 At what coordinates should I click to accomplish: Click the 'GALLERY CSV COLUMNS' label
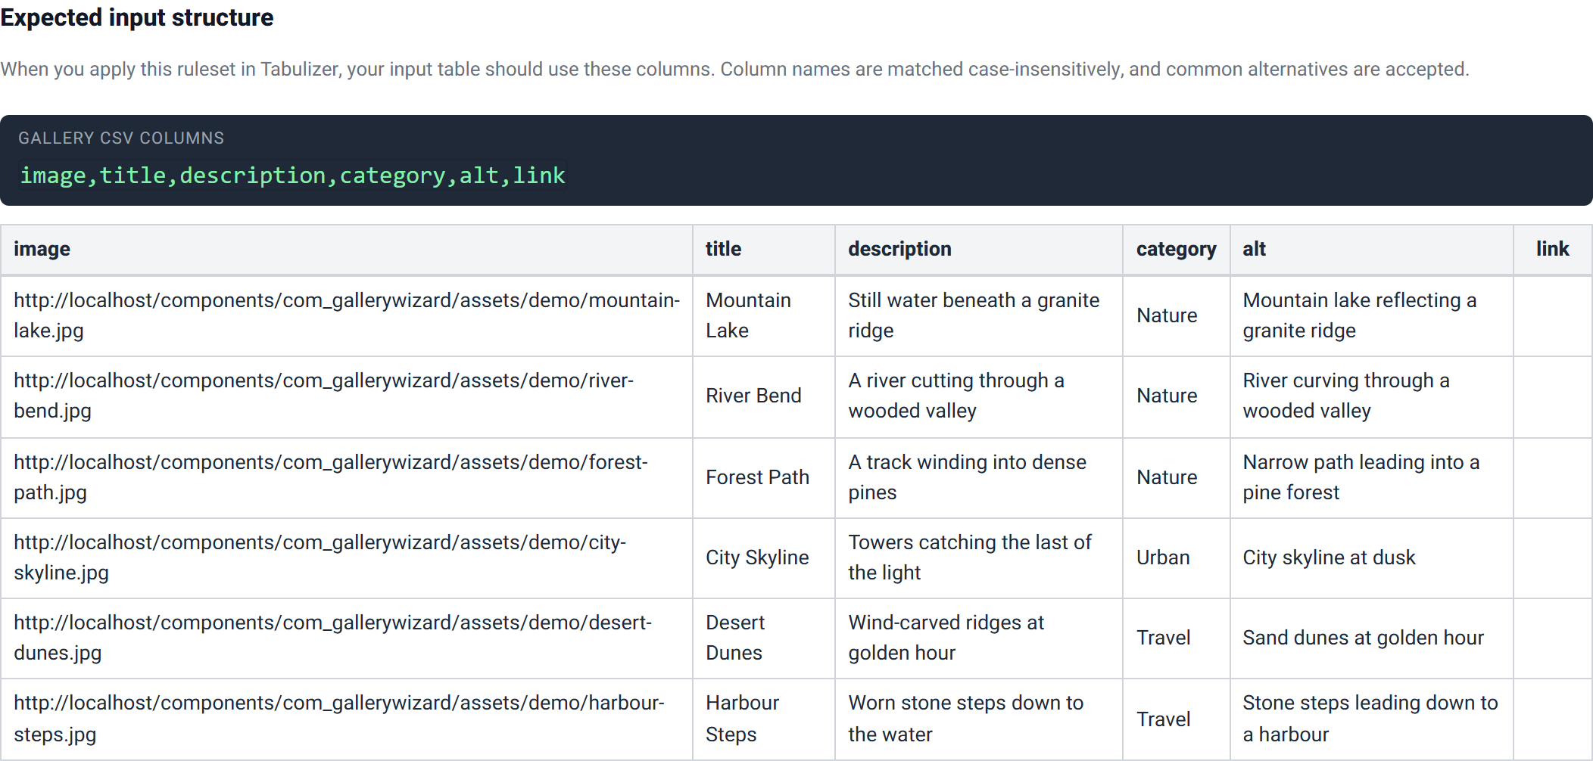click(x=121, y=138)
